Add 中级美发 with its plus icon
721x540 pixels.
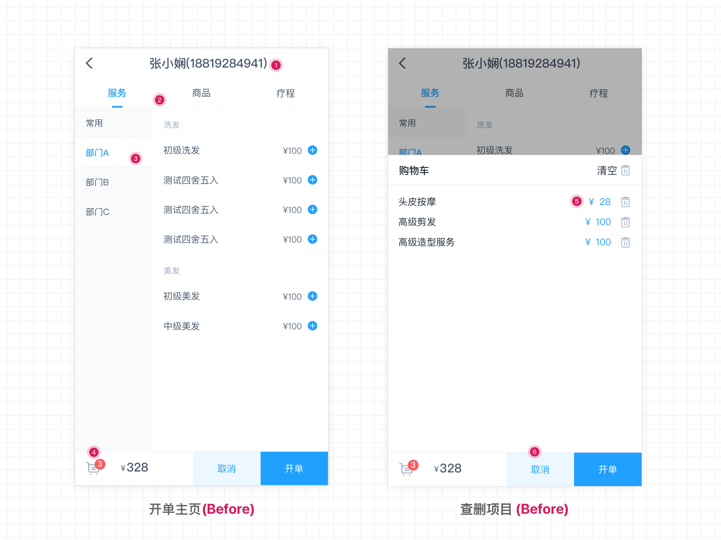pos(313,326)
